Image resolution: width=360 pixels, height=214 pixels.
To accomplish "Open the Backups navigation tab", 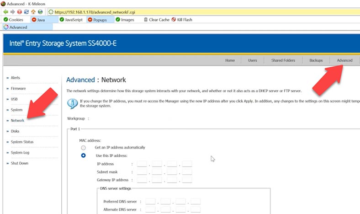I will 316,60.
